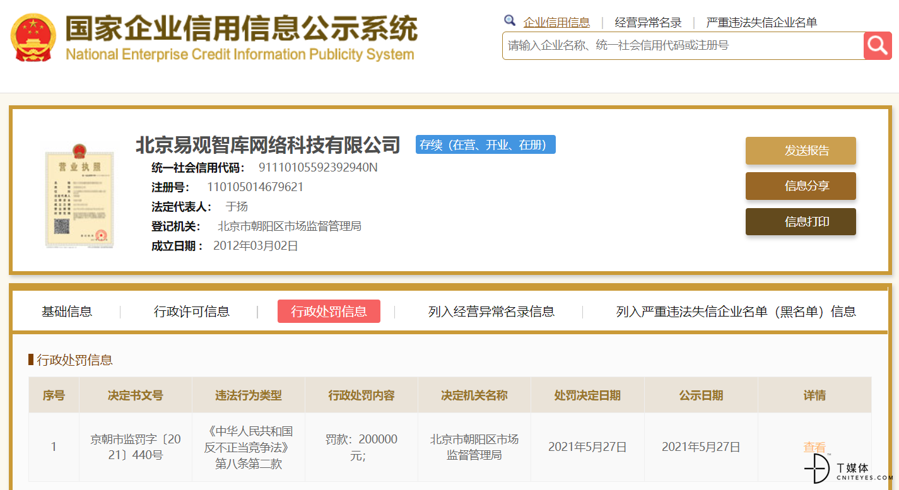
Task: Click the 处罚决定日期 column header
Action: pyautogui.click(x=587, y=395)
